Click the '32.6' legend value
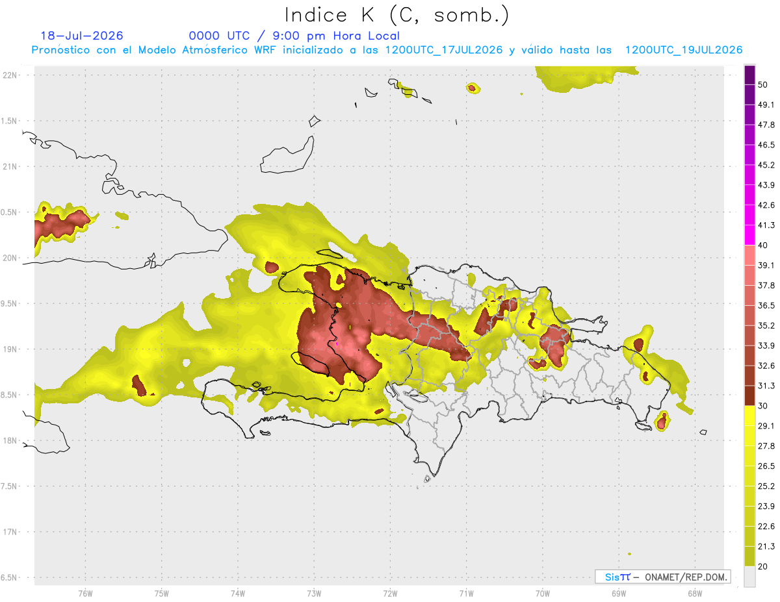Screen dimensions: 780x602 pyautogui.click(x=766, y=366)
